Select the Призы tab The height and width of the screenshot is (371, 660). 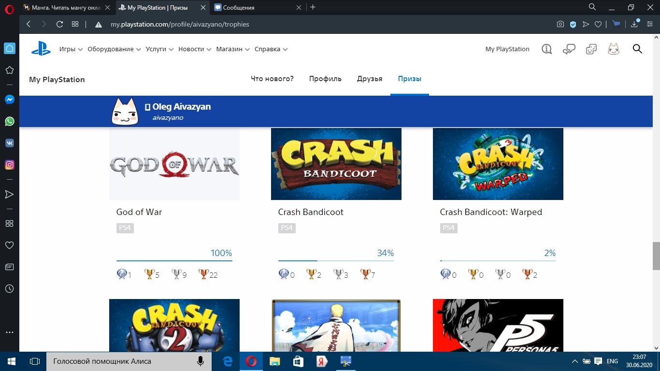[410, 79]
